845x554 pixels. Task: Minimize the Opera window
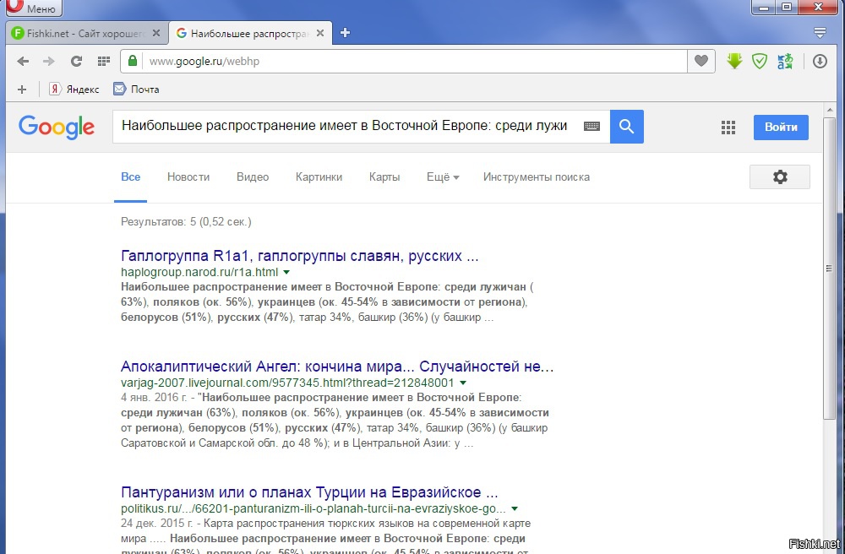[764, 7]
